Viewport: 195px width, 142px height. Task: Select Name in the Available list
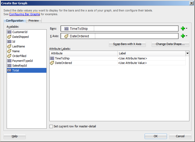pos(27,51)
